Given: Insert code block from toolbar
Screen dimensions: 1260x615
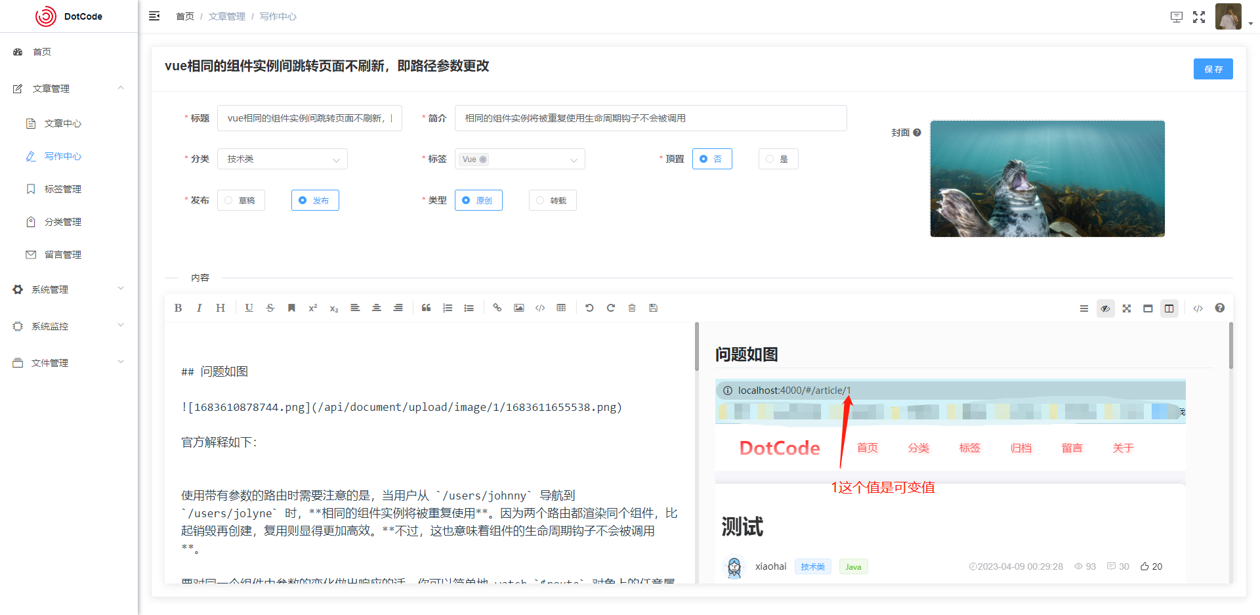Looking at the screenshot, I should click(x=540, y=308).
